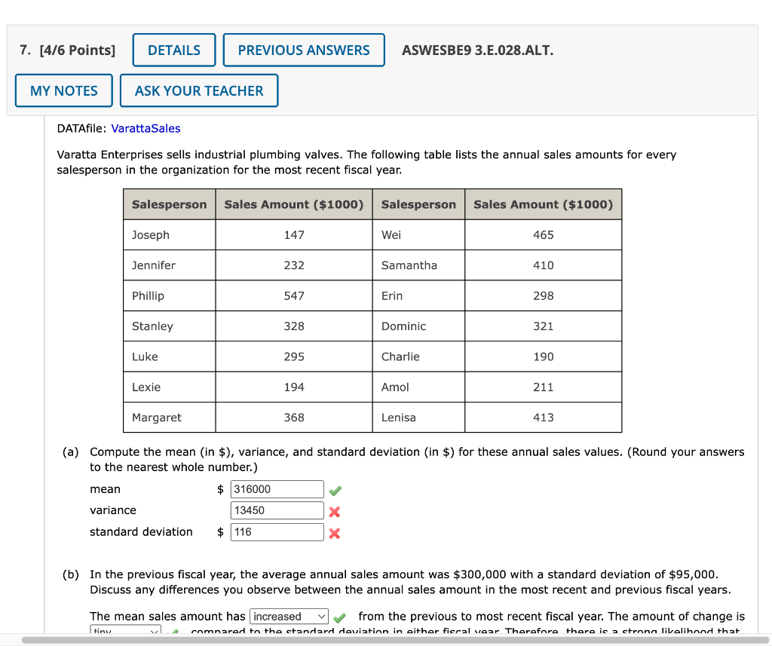Click green checkmark next to 'increased' dropdown

coord(339,617)
